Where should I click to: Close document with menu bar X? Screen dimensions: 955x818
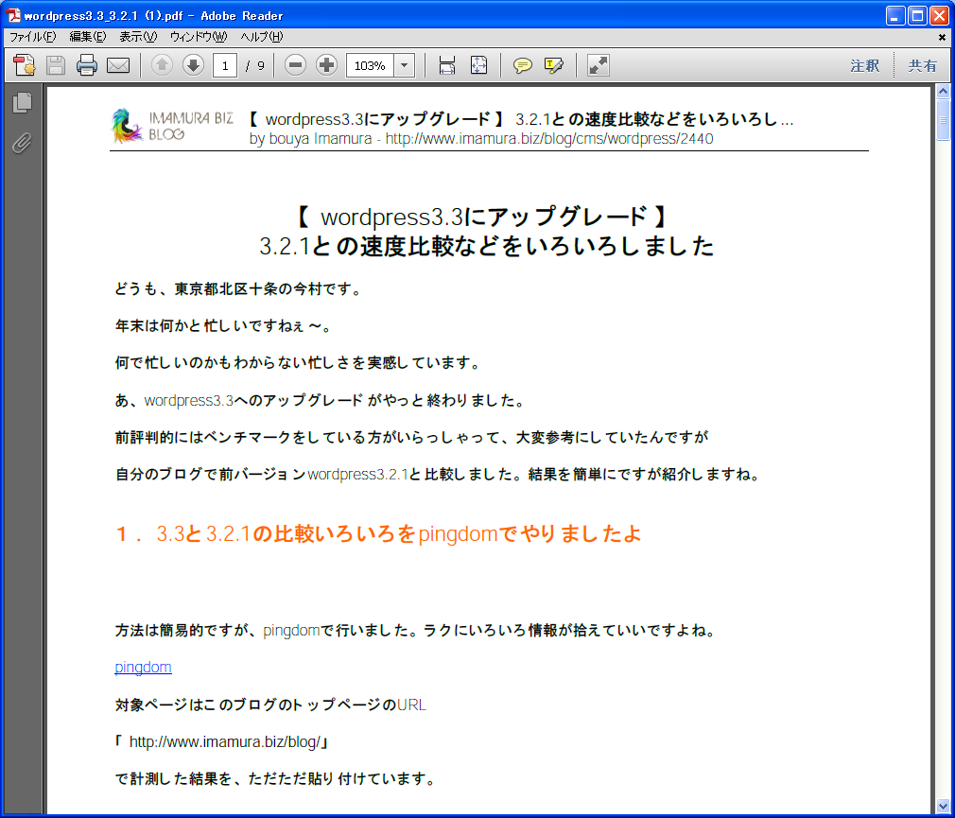[942, 37]
